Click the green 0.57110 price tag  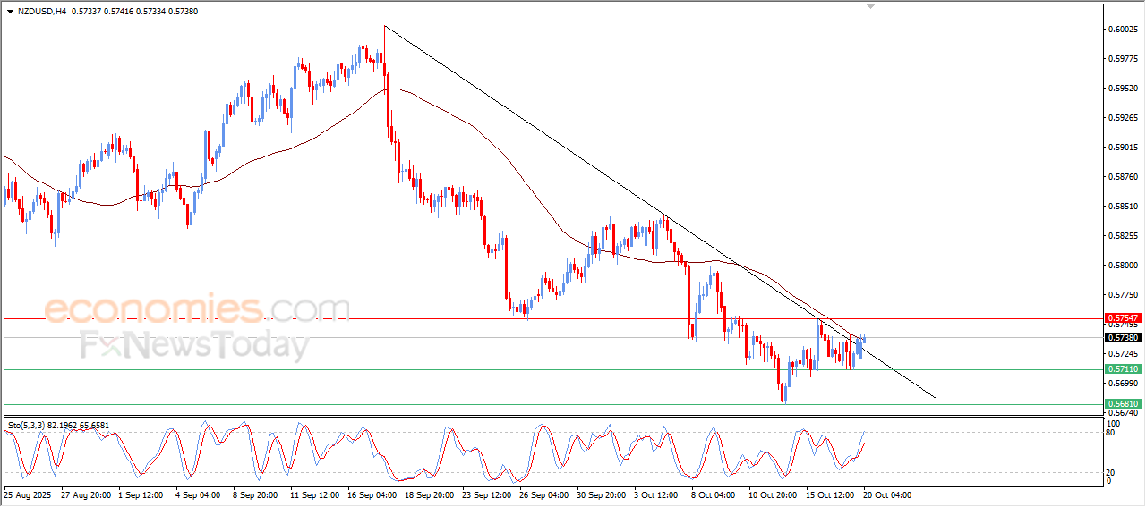pyautogui.click(x=1123, y=369)
